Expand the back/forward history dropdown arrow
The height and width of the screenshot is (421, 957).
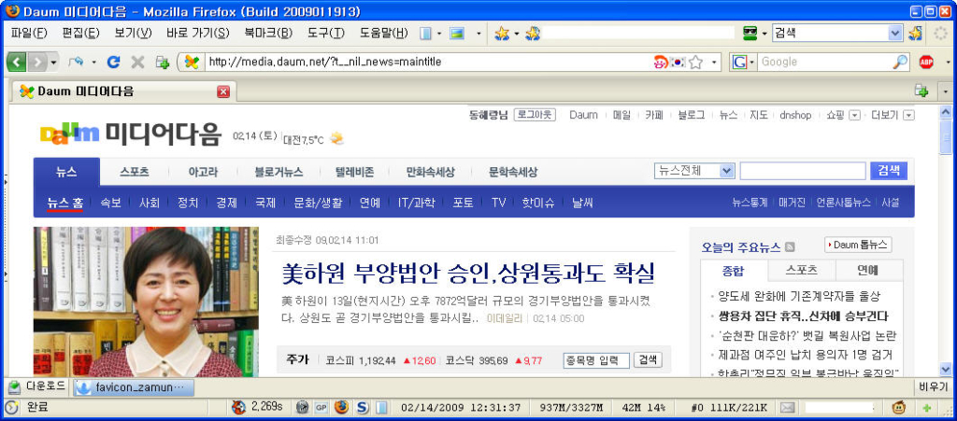click(53, 63)
